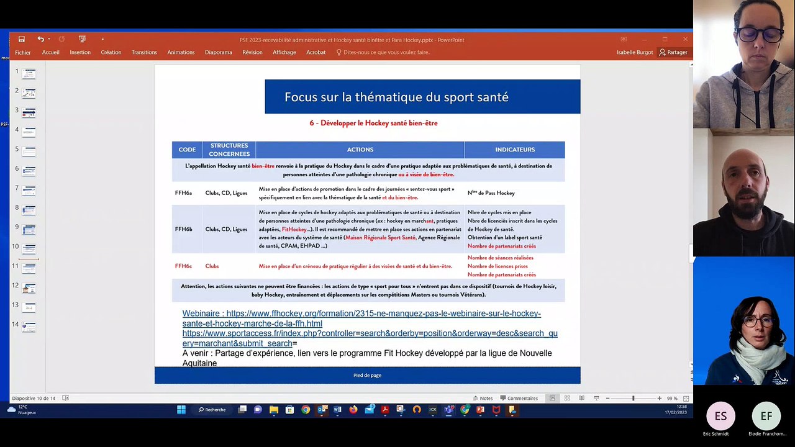Switch to Reading view icon
795x447 pixels.
click(582, 398)
